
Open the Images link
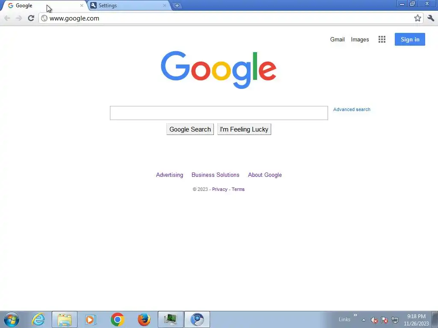click(360, 40)
